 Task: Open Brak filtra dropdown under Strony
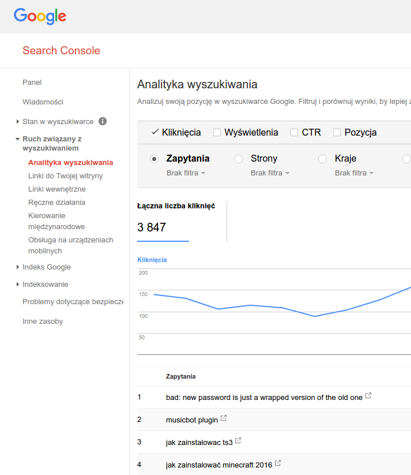270,173
